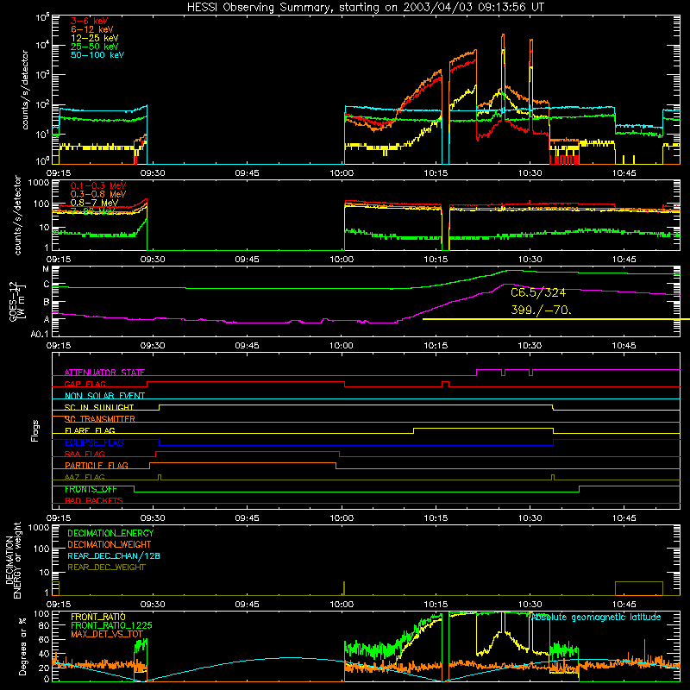Click the REAR_DEC_WEIGHT legend label
The width and height of the screenshot is (690, 690).
(106, 568)
